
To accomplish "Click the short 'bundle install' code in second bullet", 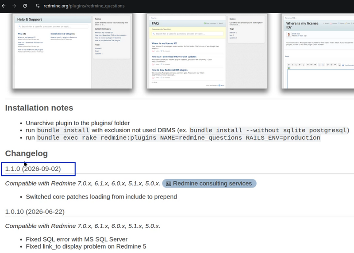I will (63, 130).
